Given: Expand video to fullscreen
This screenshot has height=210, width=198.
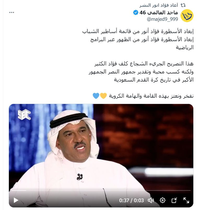Looking at the screenshot, I should point(186,200).
